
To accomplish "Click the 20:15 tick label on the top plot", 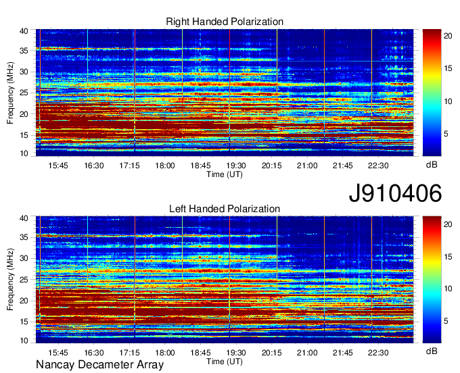I will click(x=272, y=166).
